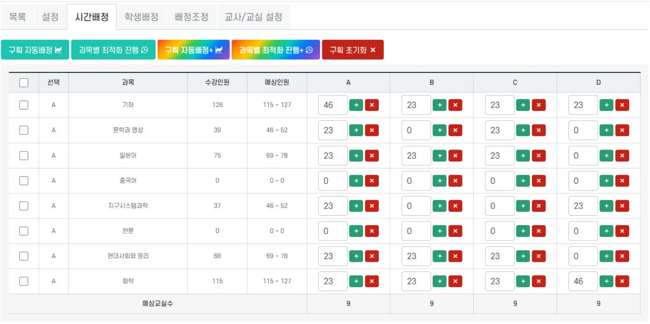Screen dimensions: 650x324
Task: Click the 수강인원 value 126 for 기하
Action: click(217, 105)
